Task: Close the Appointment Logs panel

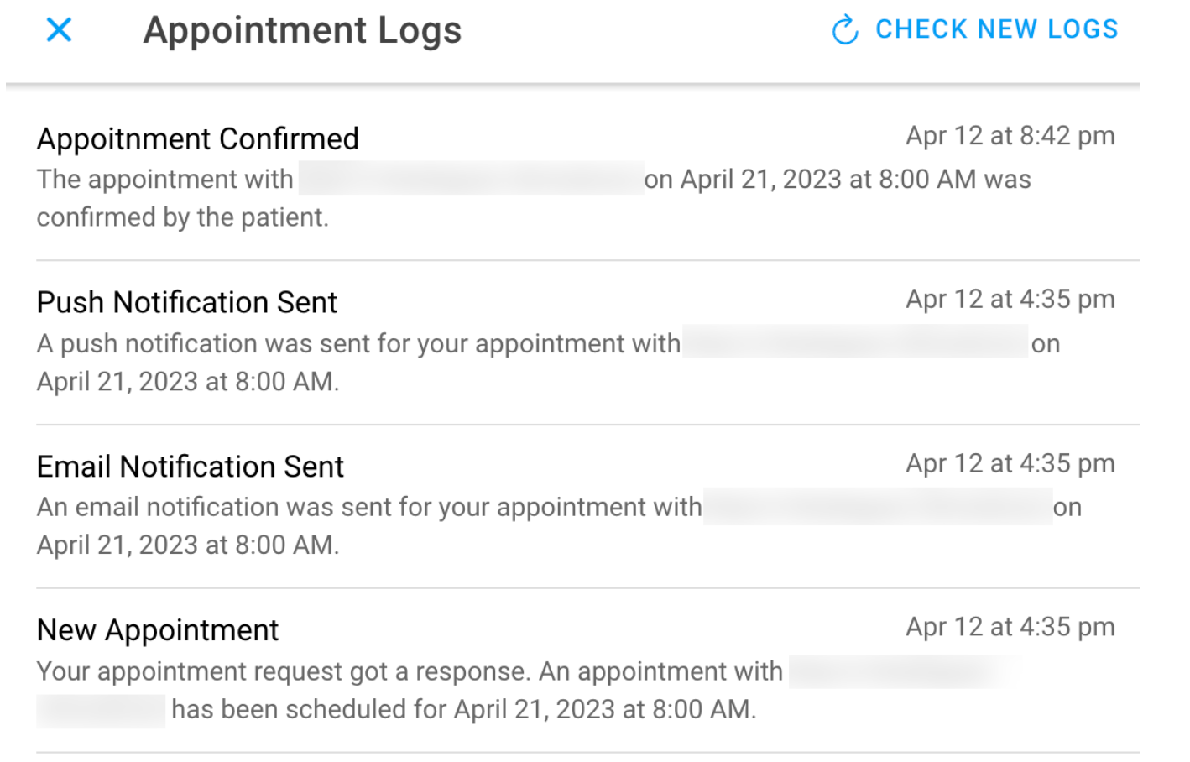Action: pos(59,30)
